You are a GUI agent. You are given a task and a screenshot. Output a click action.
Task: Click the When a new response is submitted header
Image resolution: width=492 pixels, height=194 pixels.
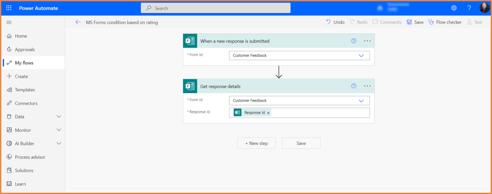point(279,41)
